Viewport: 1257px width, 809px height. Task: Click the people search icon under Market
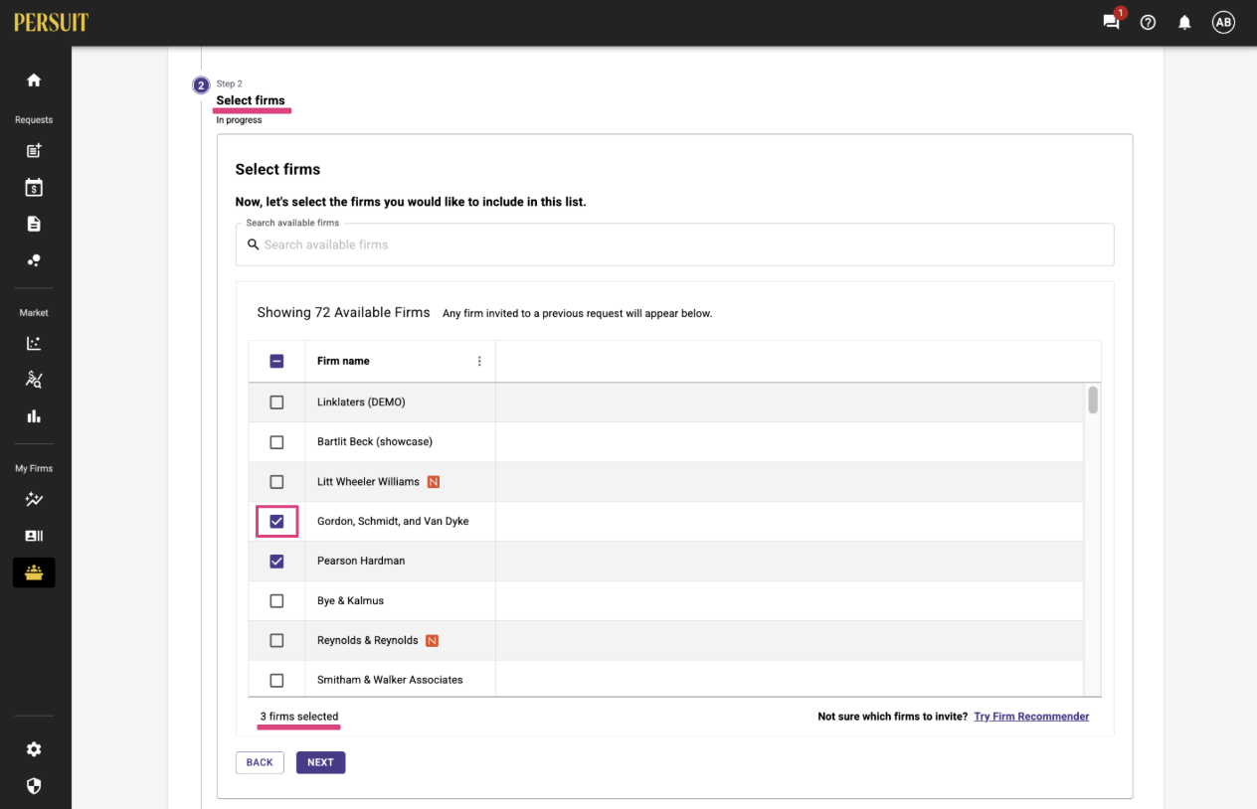(34, 380)
